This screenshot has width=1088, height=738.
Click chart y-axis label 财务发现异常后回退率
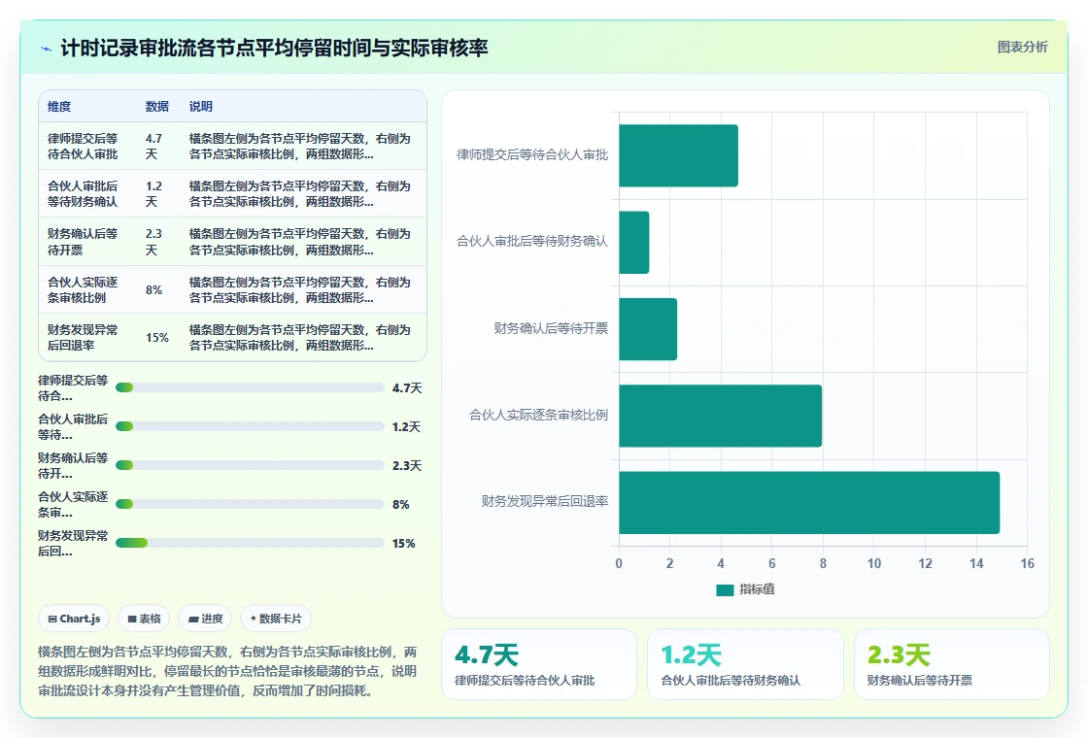pos(545,501)
